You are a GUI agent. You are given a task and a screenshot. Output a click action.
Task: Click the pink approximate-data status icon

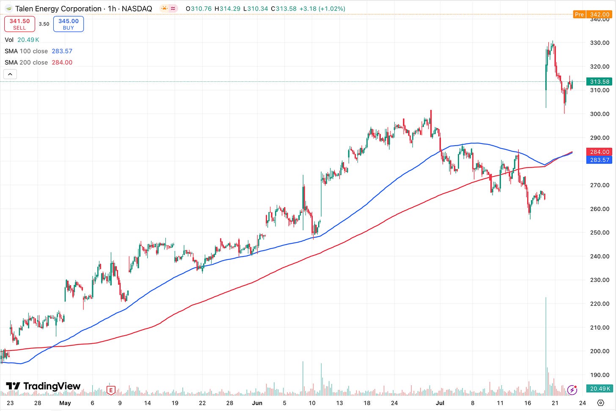click(173, 8)
